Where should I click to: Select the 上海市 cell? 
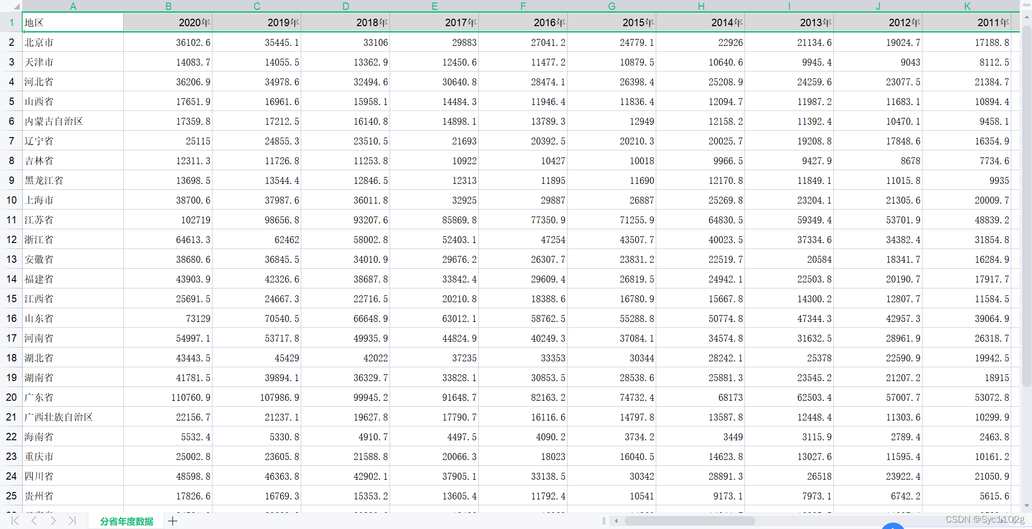73,200
